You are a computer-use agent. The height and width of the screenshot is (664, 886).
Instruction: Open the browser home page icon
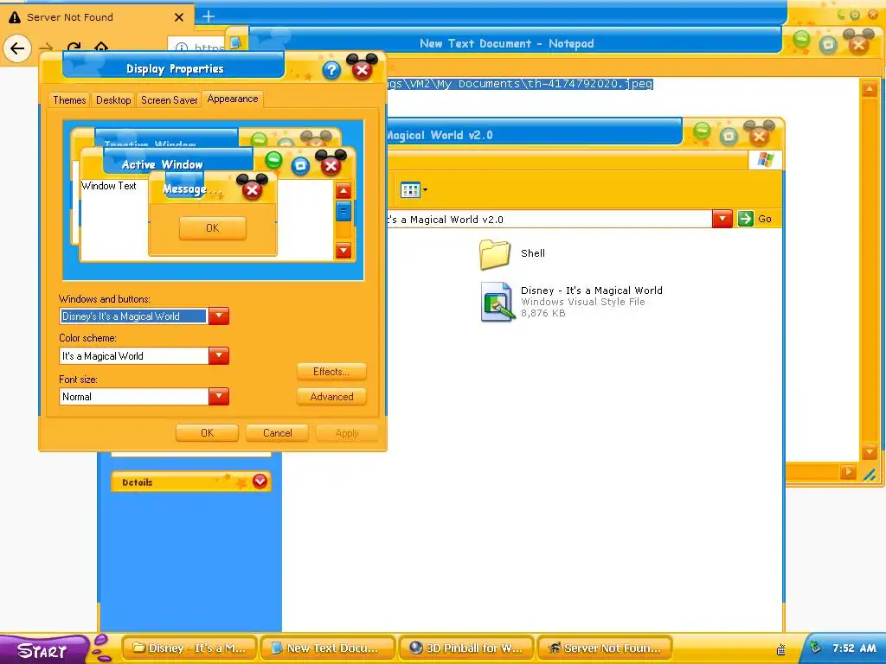click(101, 48)
